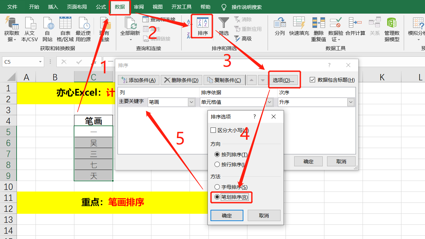Switch to the 审阅 tab
This screenshot has width=425, height=239.
point(139,7)
